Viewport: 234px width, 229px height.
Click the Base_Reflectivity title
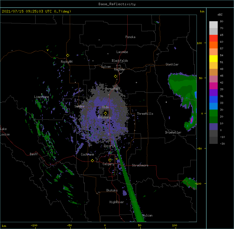[x=117, y=4]
